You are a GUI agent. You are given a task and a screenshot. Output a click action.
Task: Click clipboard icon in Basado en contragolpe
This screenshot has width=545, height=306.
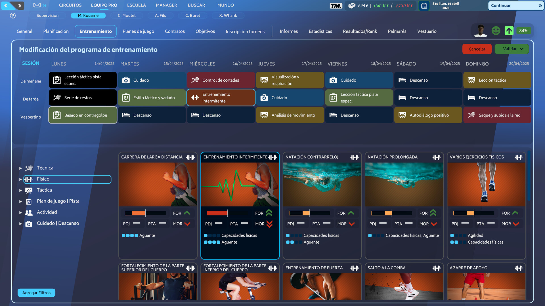pyautogui.click(x=57, y=115)
